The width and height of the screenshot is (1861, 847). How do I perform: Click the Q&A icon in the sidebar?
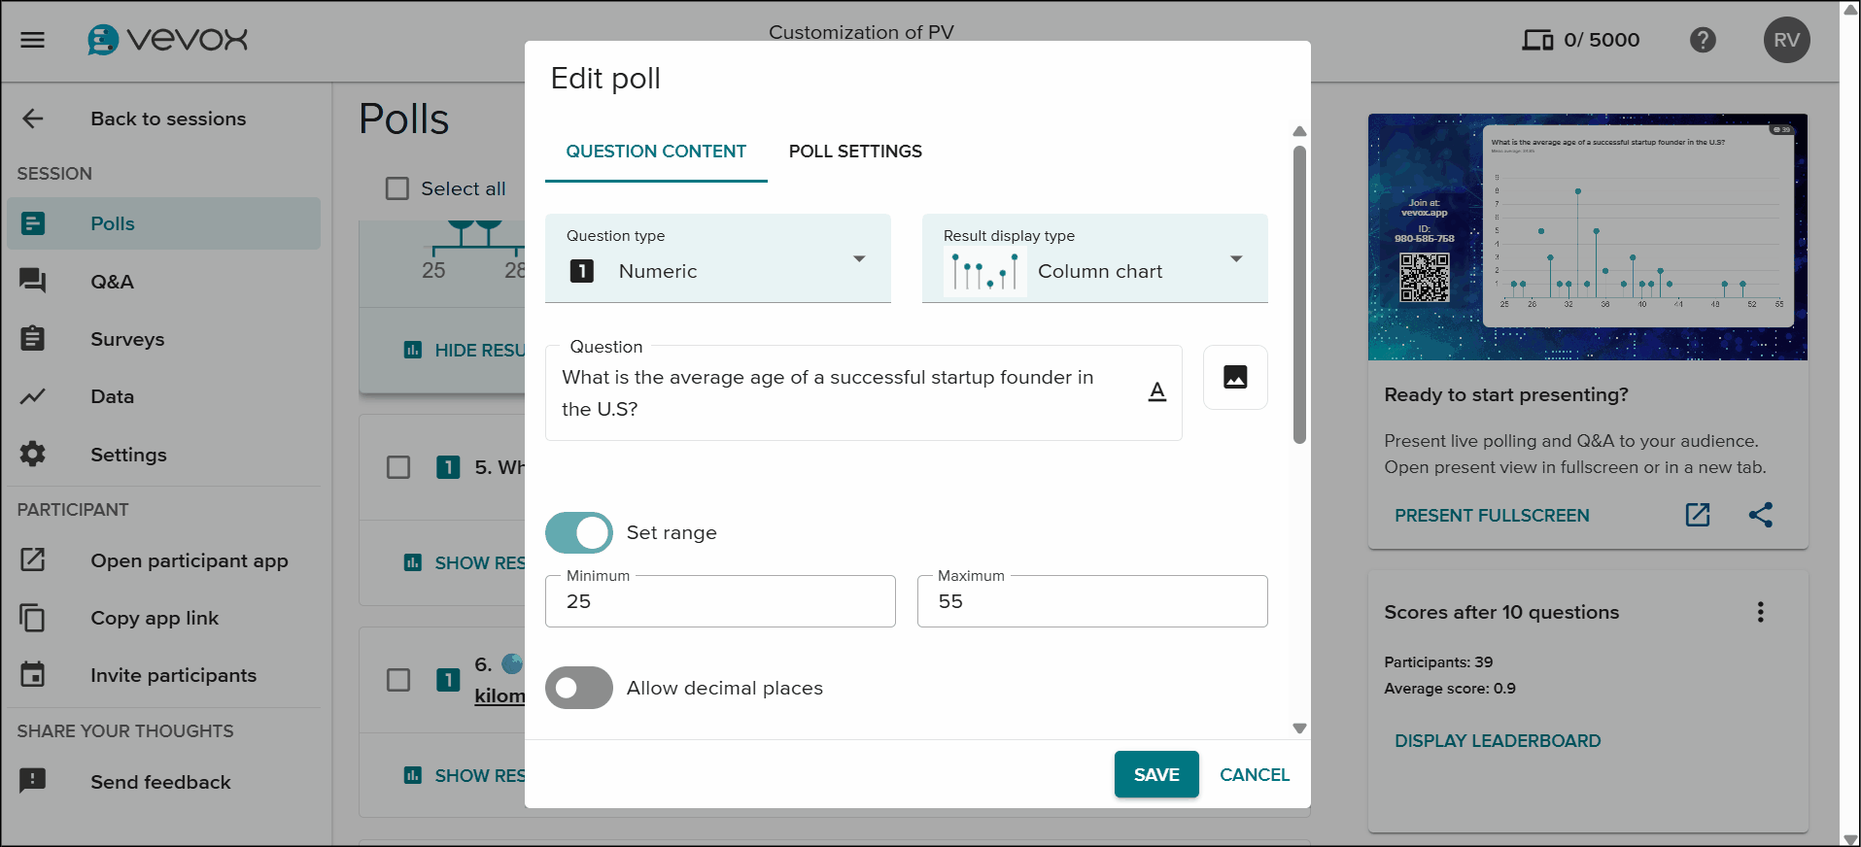tap(34, 281)
